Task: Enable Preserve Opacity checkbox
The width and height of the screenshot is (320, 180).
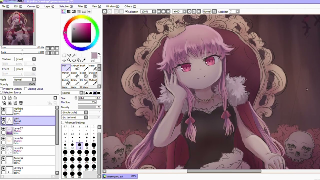Action: coord(1,89)
